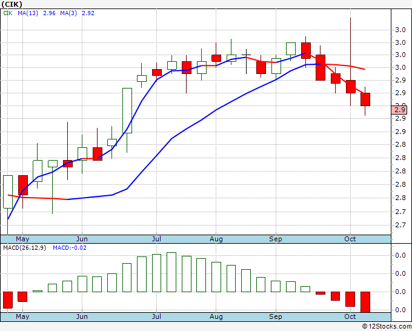Image resolution: width=412 pixels, height=331 pixels.
Task: Click the MA(13) legend label
Action: pos(28,13)
